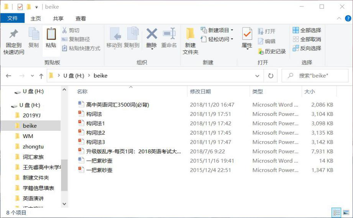Click the Rename (重命名) icon

click(x=169, y=34)
